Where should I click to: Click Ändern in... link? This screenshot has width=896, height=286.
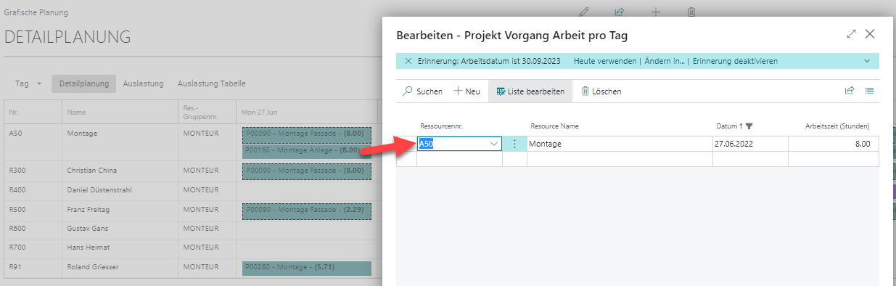(664, 61)
